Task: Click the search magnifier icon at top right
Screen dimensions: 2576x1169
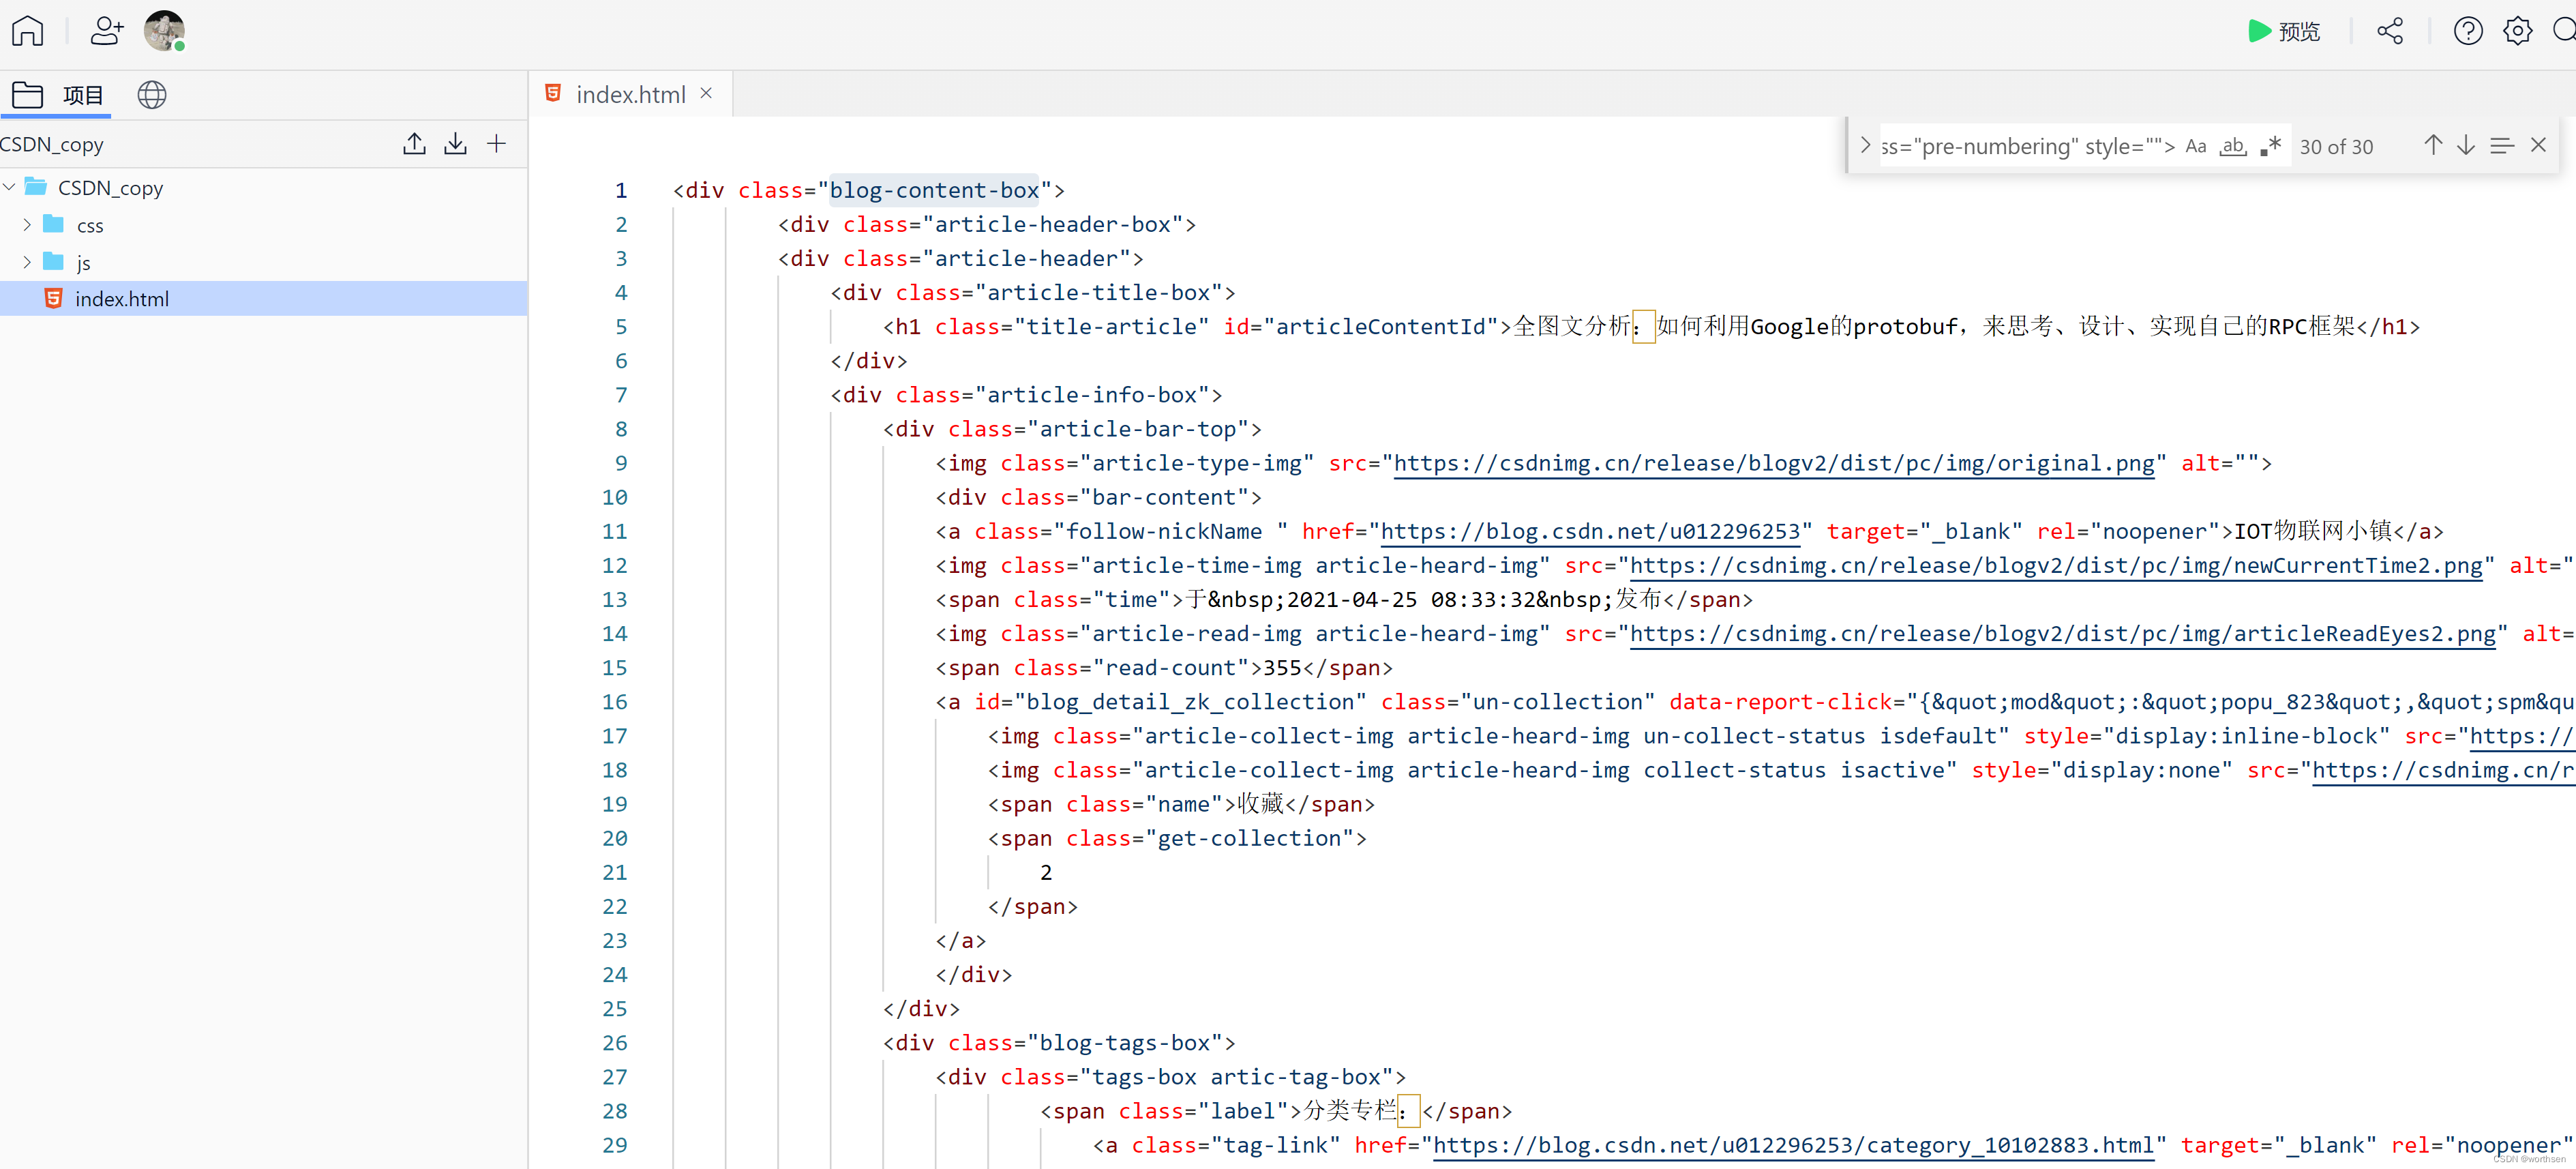Action: point(2564,31)
